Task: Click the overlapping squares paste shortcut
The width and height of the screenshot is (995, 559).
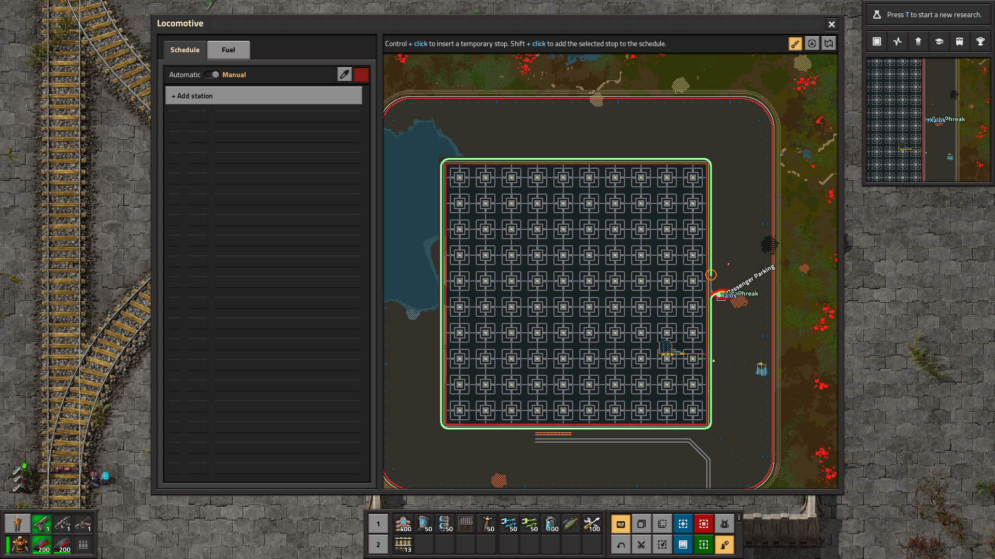Action: click(641, 524)
